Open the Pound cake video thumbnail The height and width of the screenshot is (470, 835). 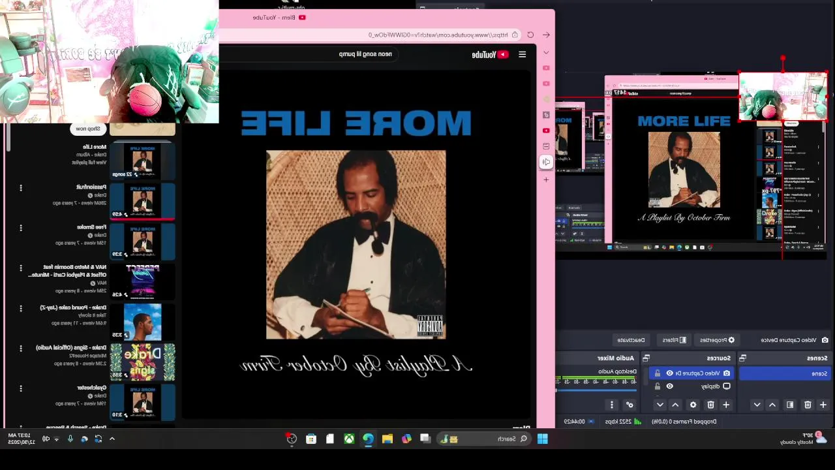click(142, 322)
